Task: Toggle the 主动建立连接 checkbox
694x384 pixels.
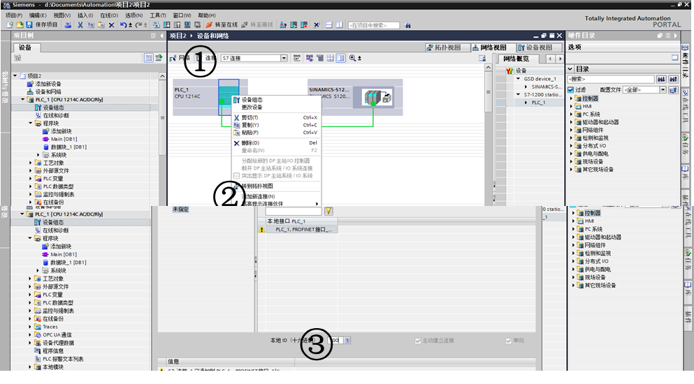Action: tap(417, 341)
